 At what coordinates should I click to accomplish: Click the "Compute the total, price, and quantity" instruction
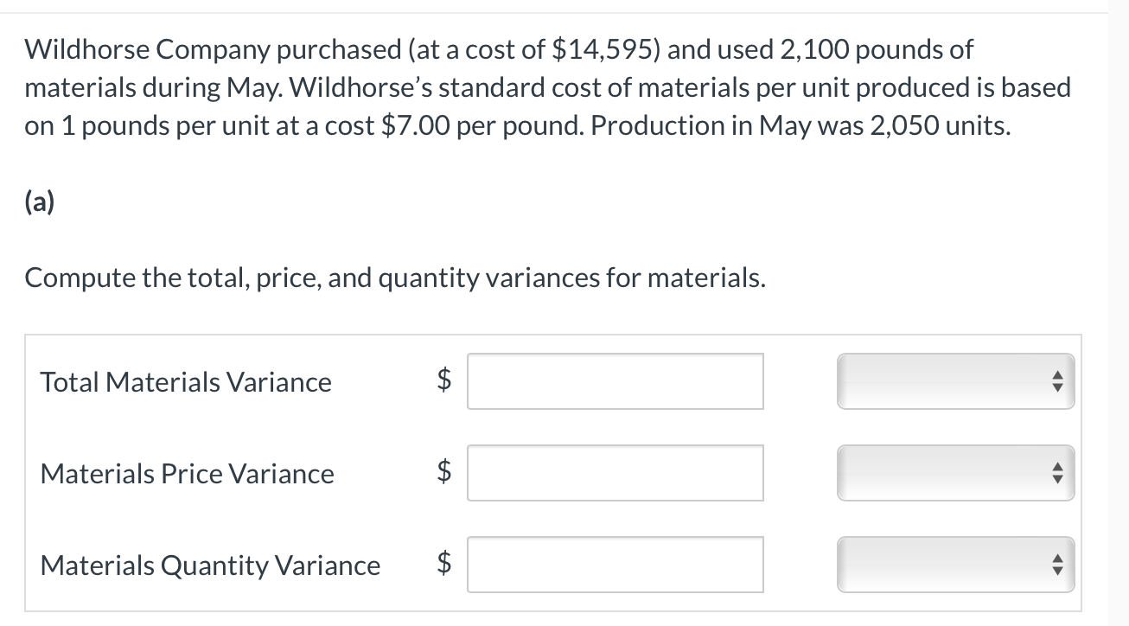394,278
